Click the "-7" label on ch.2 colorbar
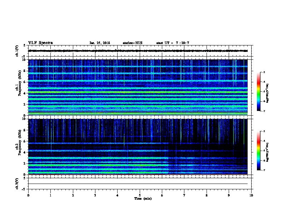The width and height of the screenshot is (283, 219). click(x=263, y=170)
